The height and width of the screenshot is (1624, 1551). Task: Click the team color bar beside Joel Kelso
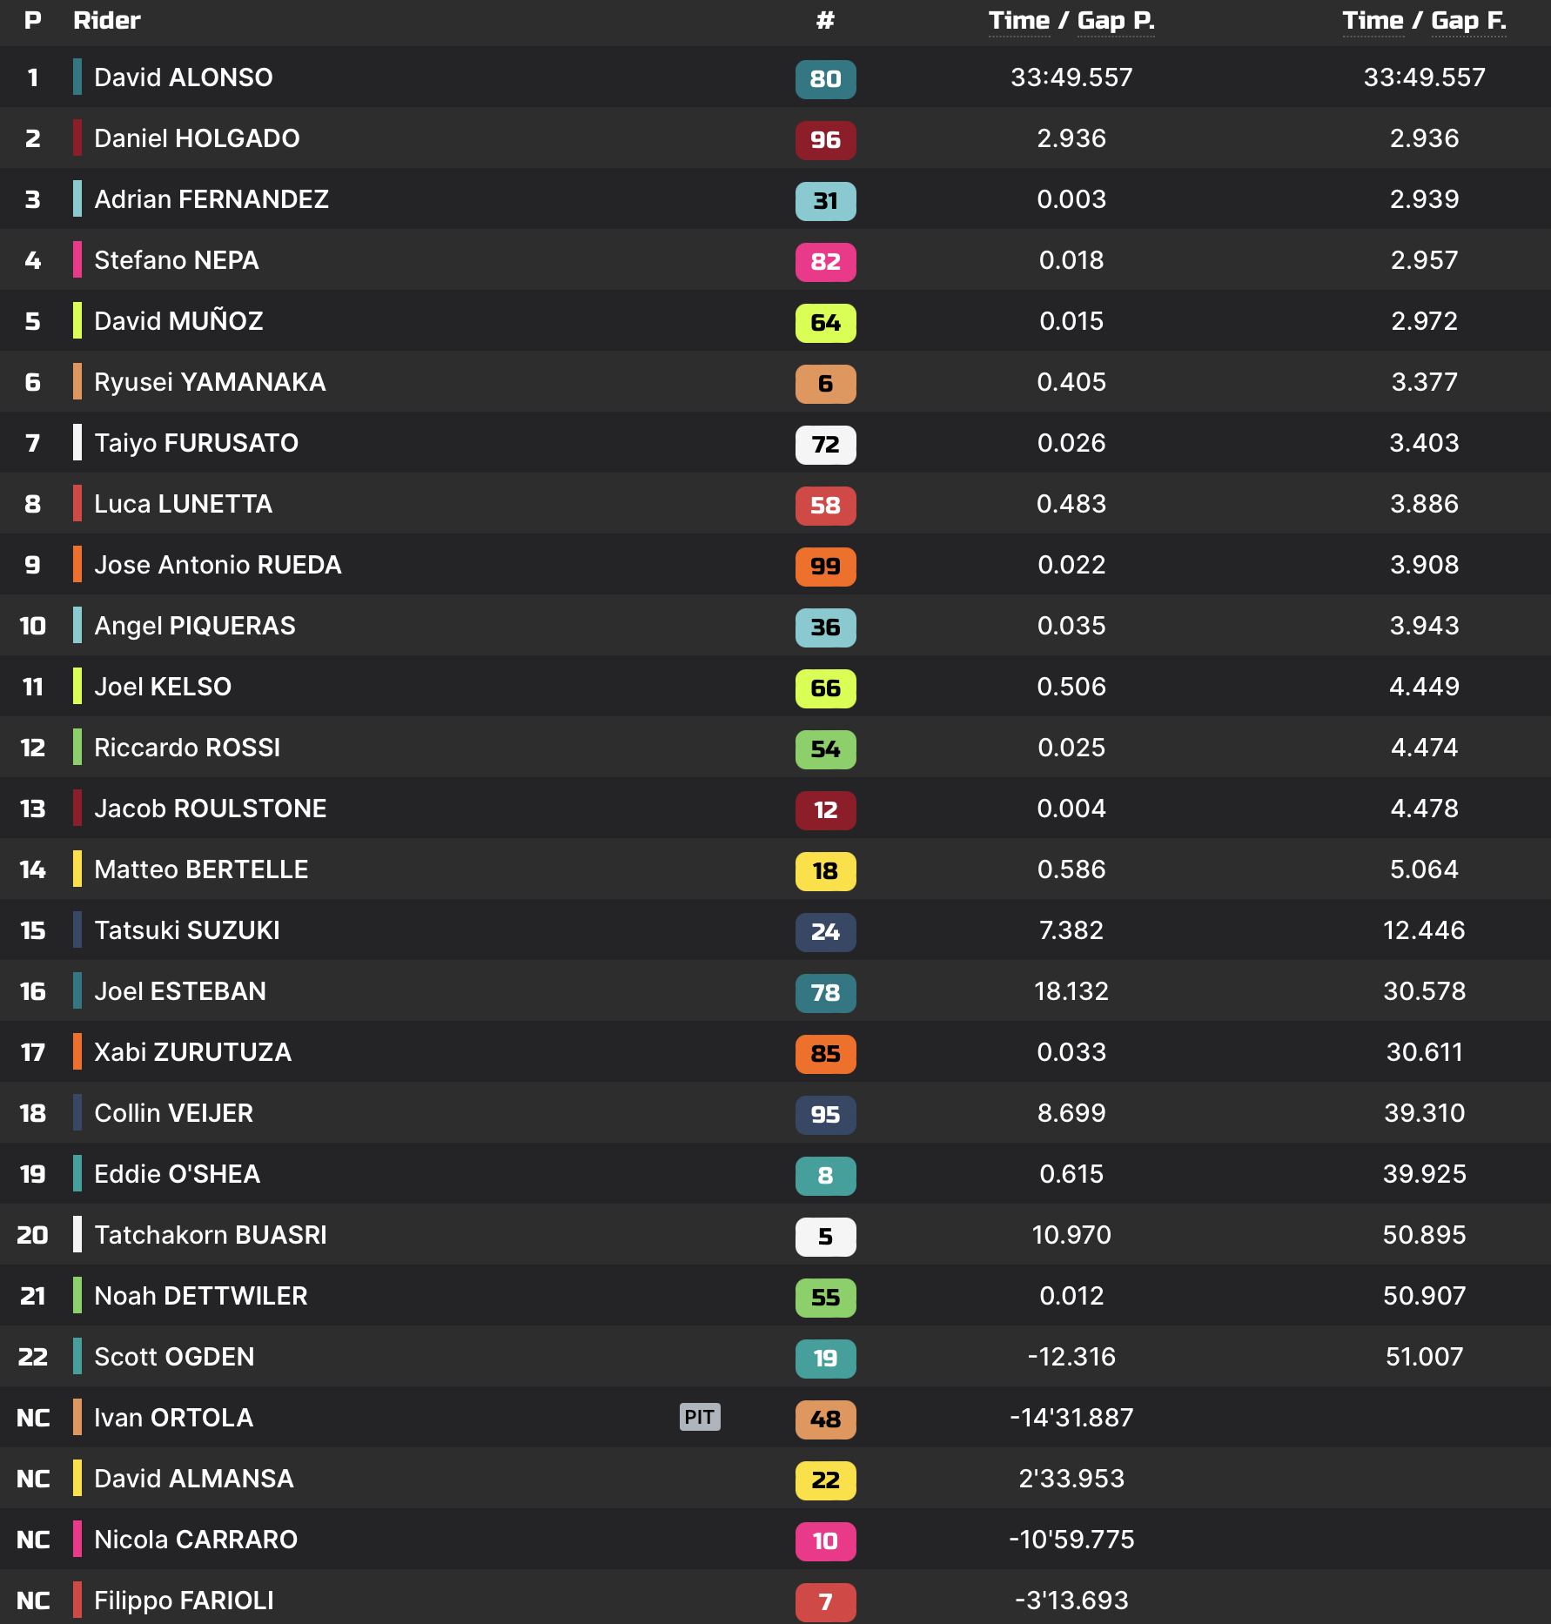pos(77,686)
